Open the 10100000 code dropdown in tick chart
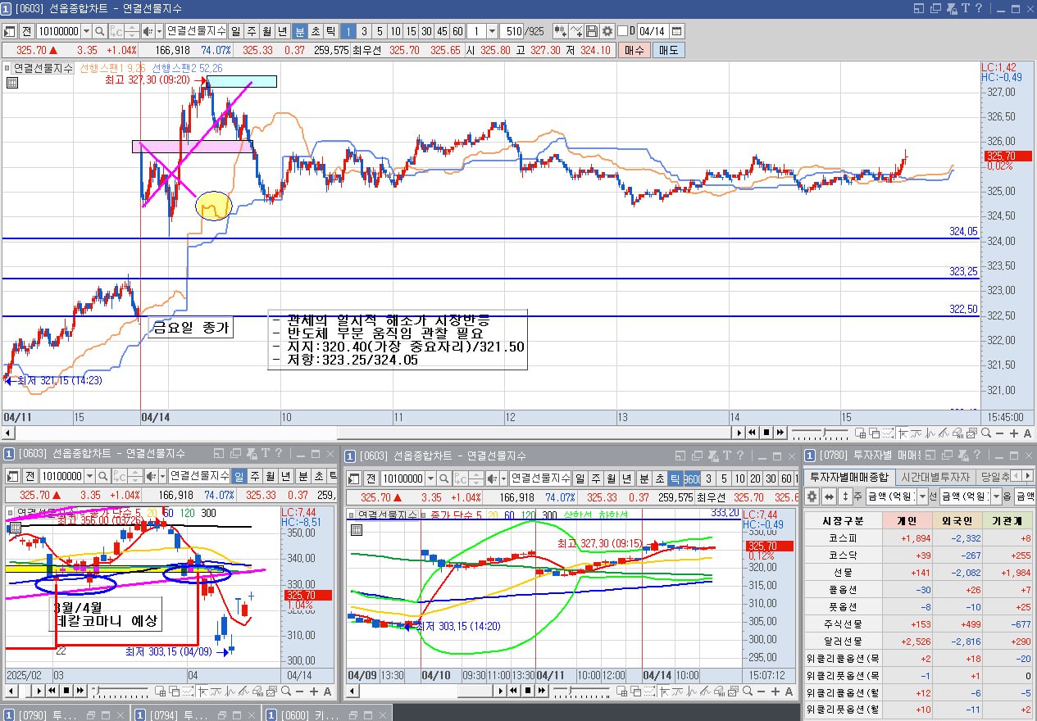Screen dimensions: 1037x721 [x=432, y=478]
